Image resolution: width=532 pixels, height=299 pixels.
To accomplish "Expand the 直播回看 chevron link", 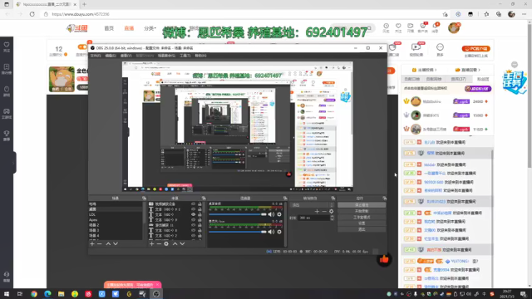I will point(468,70).
